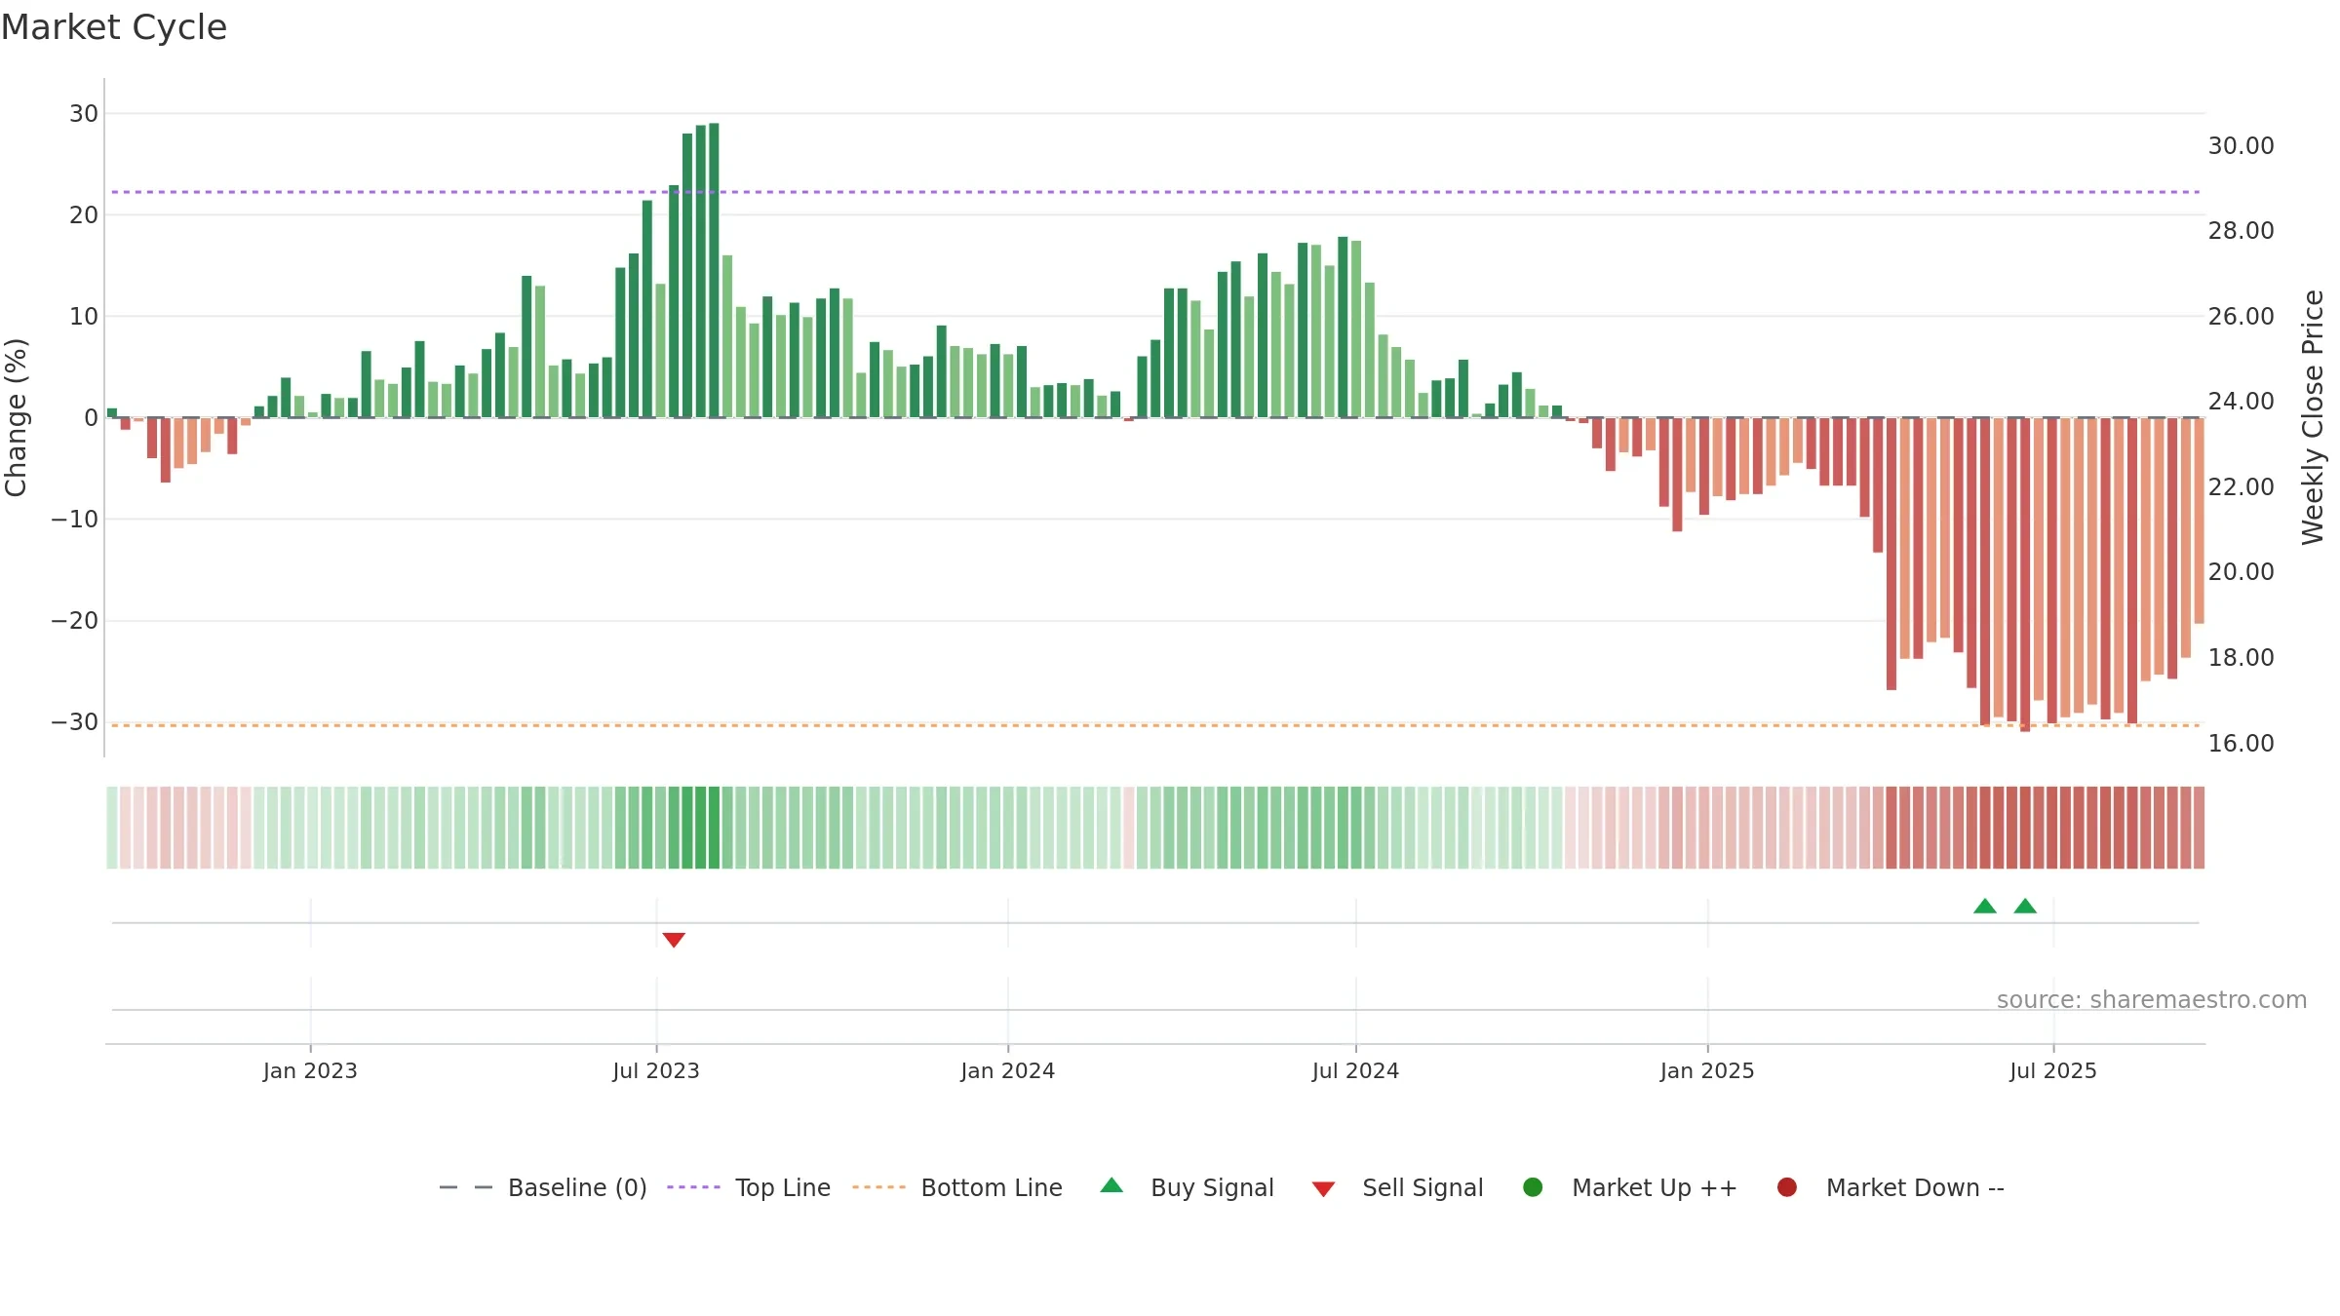Click the red Sell Signal marker near Jul 2023
The height and width of the screenshot is (1316, 2340).
[x=674, y=940]
